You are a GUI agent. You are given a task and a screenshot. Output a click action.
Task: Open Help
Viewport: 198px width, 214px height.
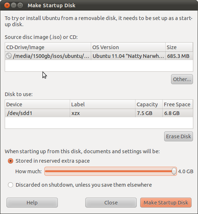(32, 202)
